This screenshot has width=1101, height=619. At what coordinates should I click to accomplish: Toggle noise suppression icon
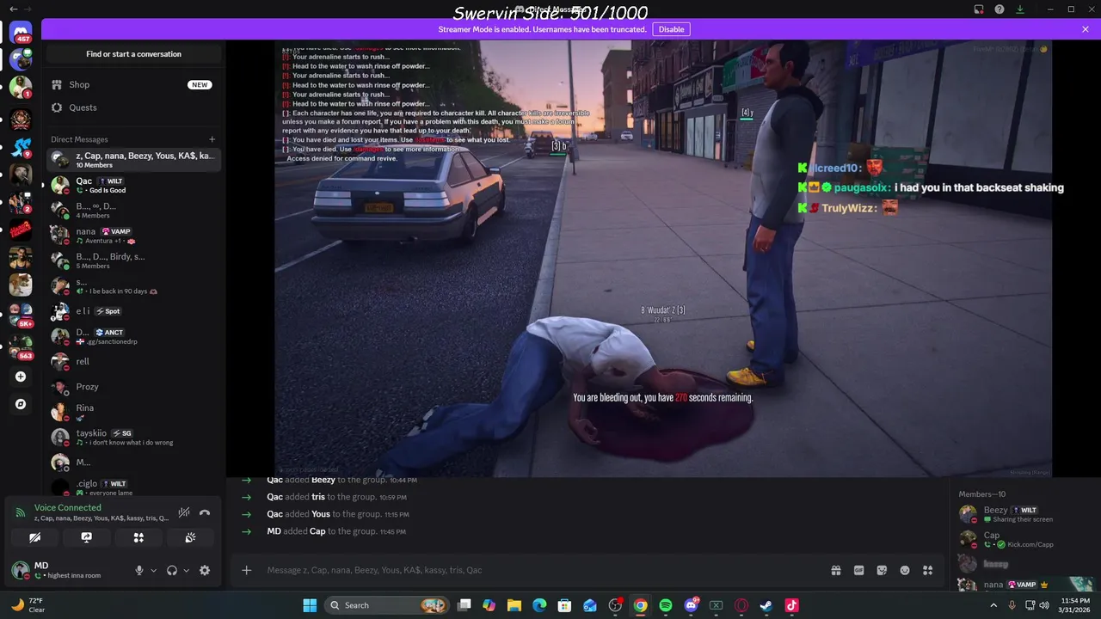click(x=183, y=513)
